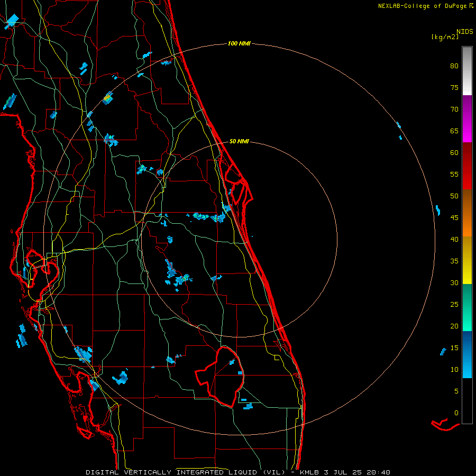Click the 75 value on the scale
Screen dimensions: 476x476
pos(454,87)
